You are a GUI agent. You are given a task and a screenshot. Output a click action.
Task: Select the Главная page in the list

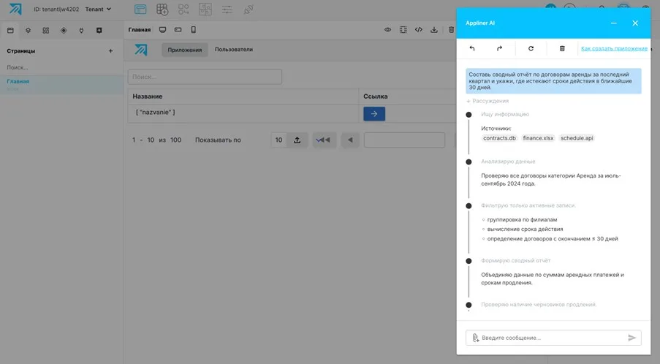(61, 85)
